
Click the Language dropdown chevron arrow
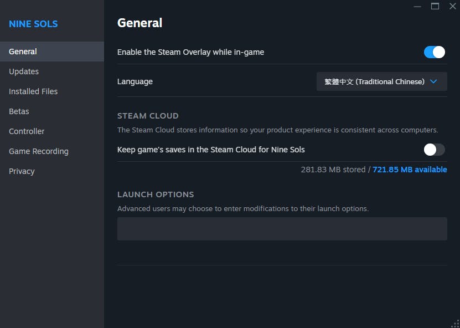[x=433, y=81]
